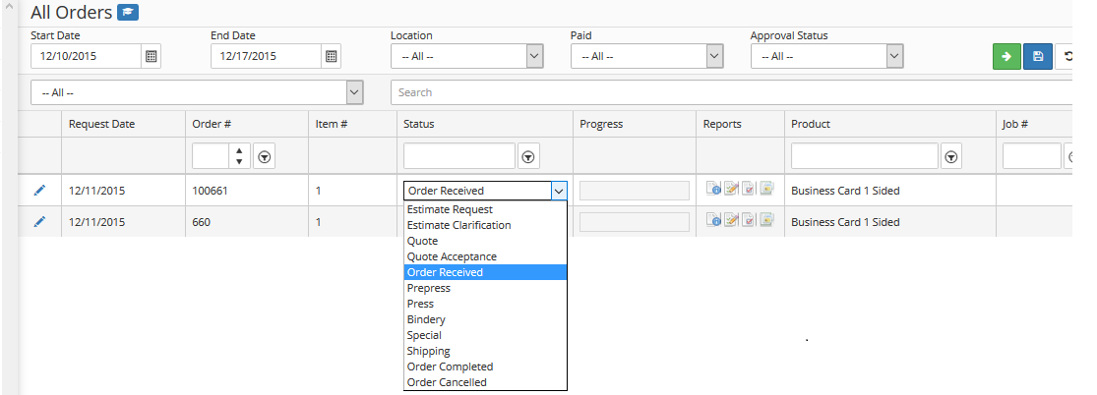Click the blue save disk icon
Viewport: 1097px width, 395px height.
pyautogui.click(x=1038, y=56)
